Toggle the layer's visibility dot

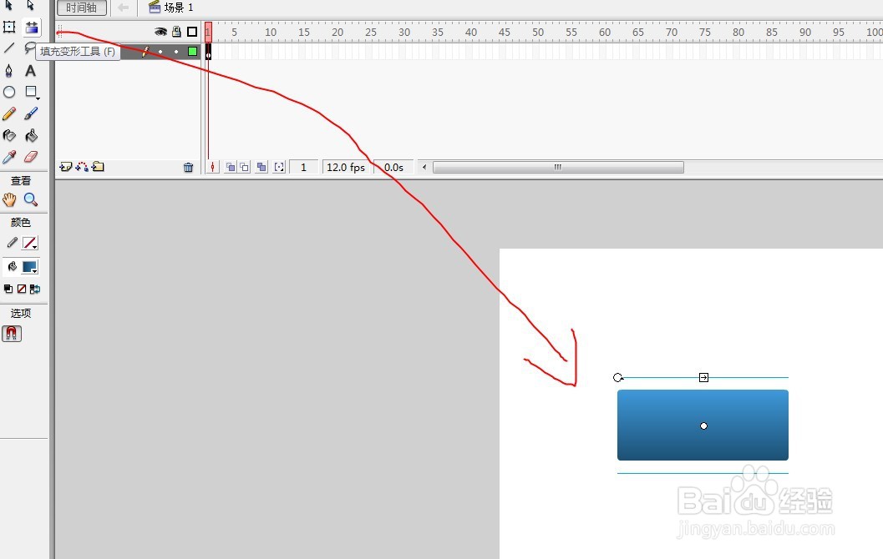160,52
